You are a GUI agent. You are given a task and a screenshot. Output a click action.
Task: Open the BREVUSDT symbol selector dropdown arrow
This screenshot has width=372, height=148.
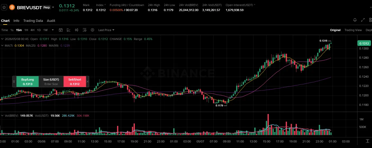tap(53, 7)
